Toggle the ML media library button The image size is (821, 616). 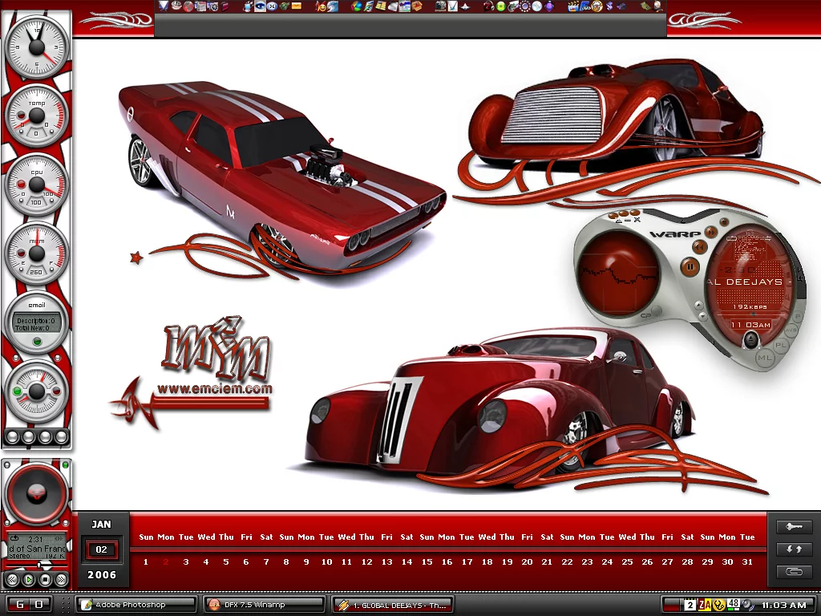[x=764, y=357]
